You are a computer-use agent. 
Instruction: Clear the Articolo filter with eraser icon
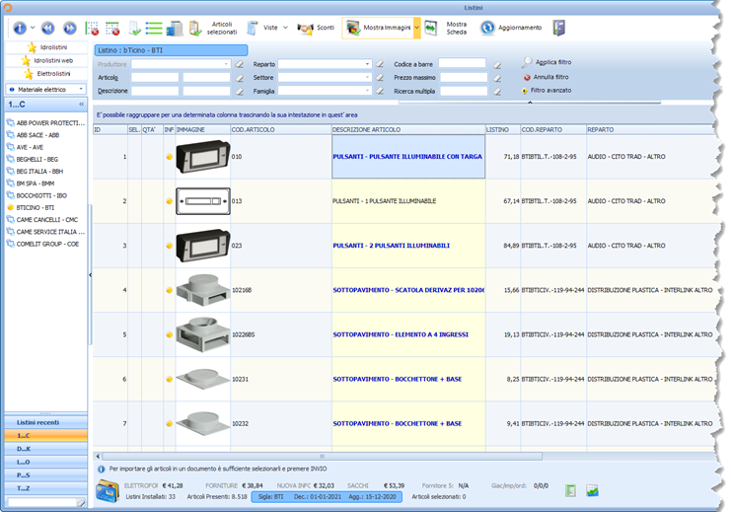click(x=239, y=78)
